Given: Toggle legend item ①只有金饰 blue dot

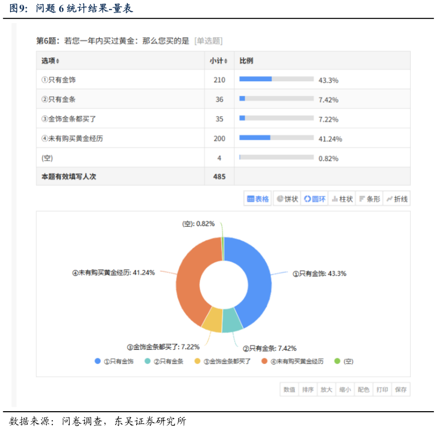Looking at the screenshot, I should [x=97, y=361].
